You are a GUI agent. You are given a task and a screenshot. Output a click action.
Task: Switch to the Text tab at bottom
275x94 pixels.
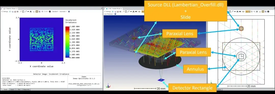click(19, 89)
